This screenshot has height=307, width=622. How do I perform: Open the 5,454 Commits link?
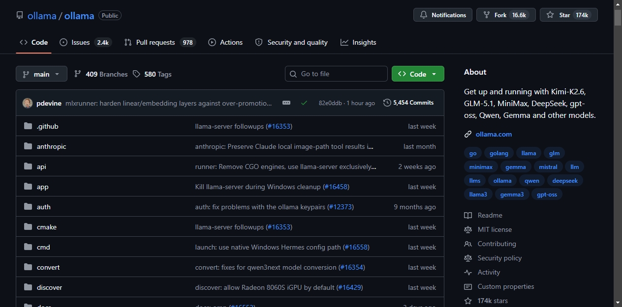408,103
